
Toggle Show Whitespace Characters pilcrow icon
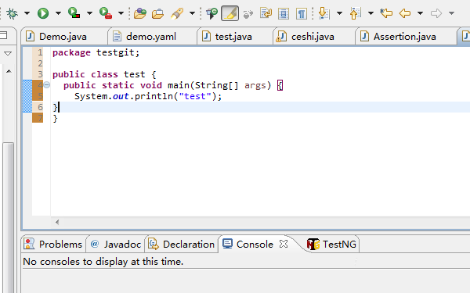coord(302,13)
